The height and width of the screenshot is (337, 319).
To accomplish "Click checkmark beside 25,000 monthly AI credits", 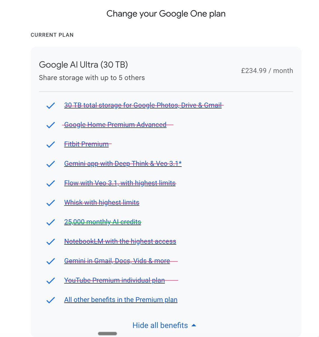I will [x=51, y=222].
